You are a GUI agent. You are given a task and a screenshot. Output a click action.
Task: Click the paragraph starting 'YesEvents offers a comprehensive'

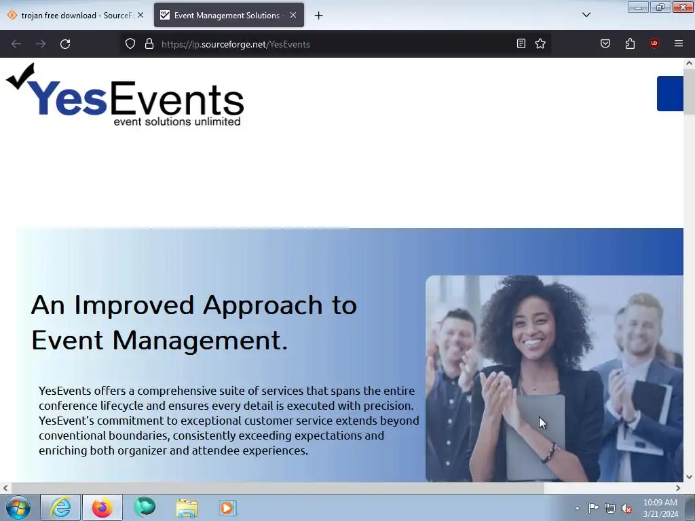coord(229,421)
